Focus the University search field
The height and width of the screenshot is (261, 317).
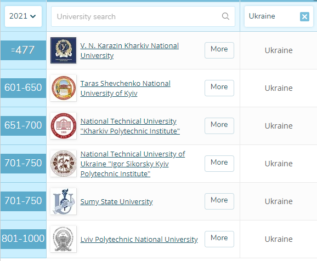143,16
